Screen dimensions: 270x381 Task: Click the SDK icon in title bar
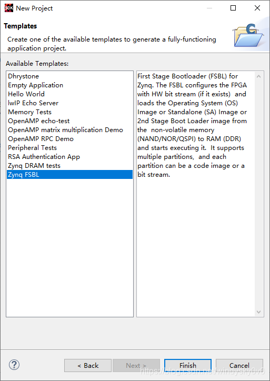[9, 8]
